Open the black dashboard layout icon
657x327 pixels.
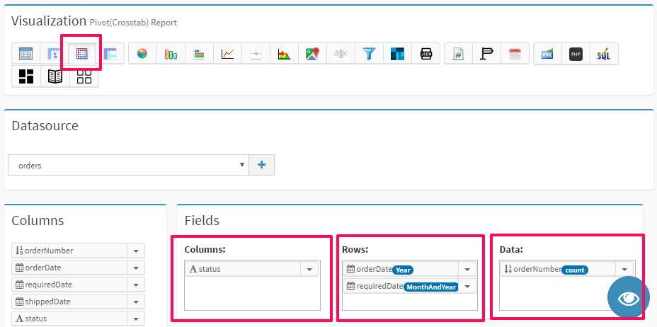pyautogui.click(x=26, y=76)
